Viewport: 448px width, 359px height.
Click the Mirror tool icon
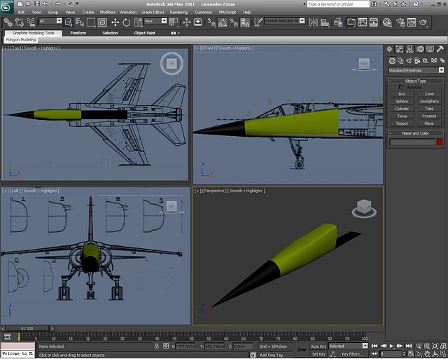point(314,22)
